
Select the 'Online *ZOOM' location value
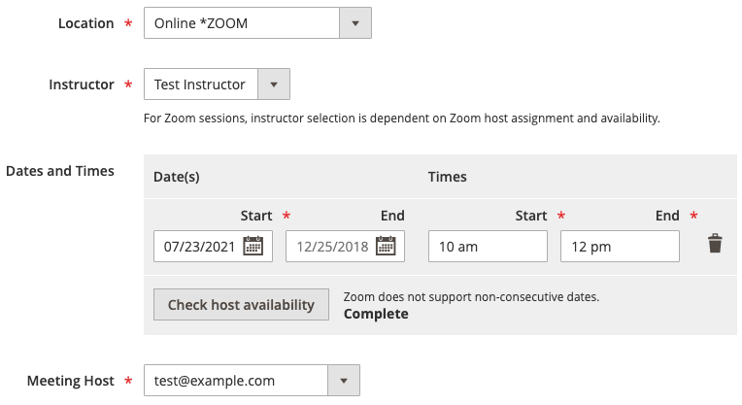point(241,23)
